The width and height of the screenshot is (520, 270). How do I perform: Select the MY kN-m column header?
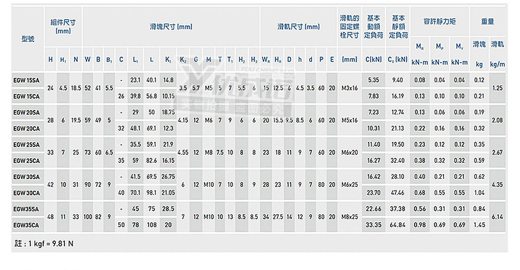(459, 54)
